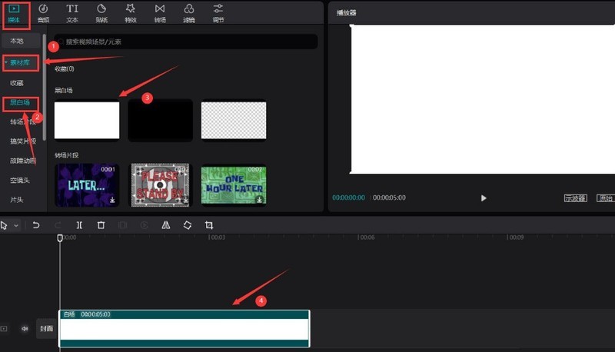Viewport: 615px width, 352px height.
Task: Mute the main track audio
Action: click(x=25, y=328)
